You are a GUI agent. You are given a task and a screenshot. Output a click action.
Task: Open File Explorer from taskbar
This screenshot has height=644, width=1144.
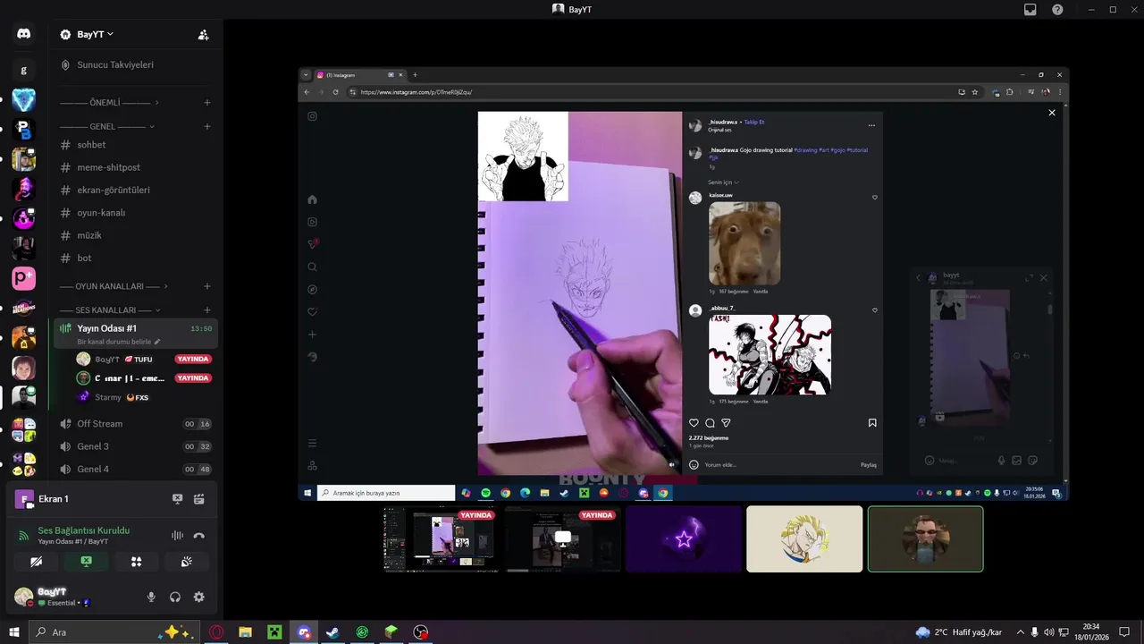pos(245,632)
